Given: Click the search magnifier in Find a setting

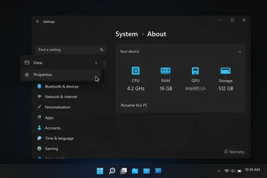Looking at the screenshot, I should coord(102,50).
